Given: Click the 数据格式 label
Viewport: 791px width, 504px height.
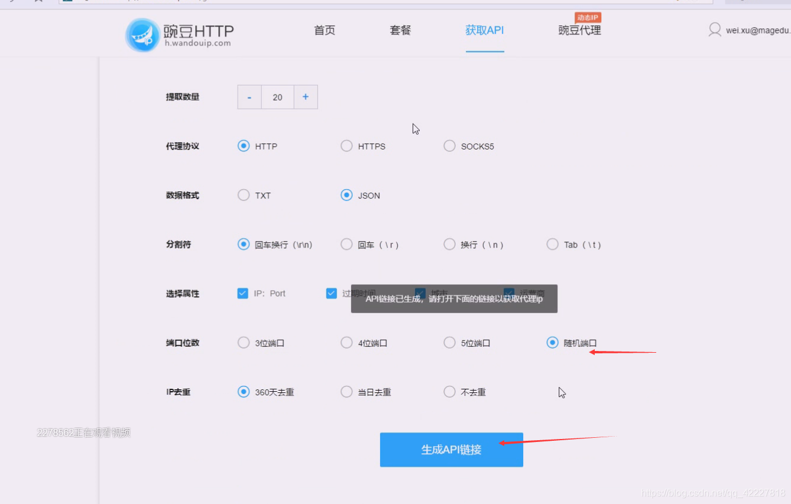Looking at the screenshot, I should pyautogui.click(x=183, y=195).
